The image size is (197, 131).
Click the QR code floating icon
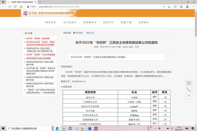[189, 83]
